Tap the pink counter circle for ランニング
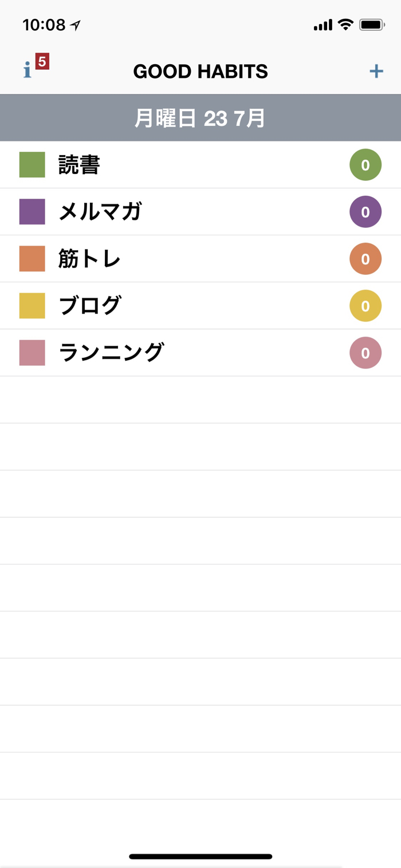This screenshot has width=401, height=868. click(365, 353)
